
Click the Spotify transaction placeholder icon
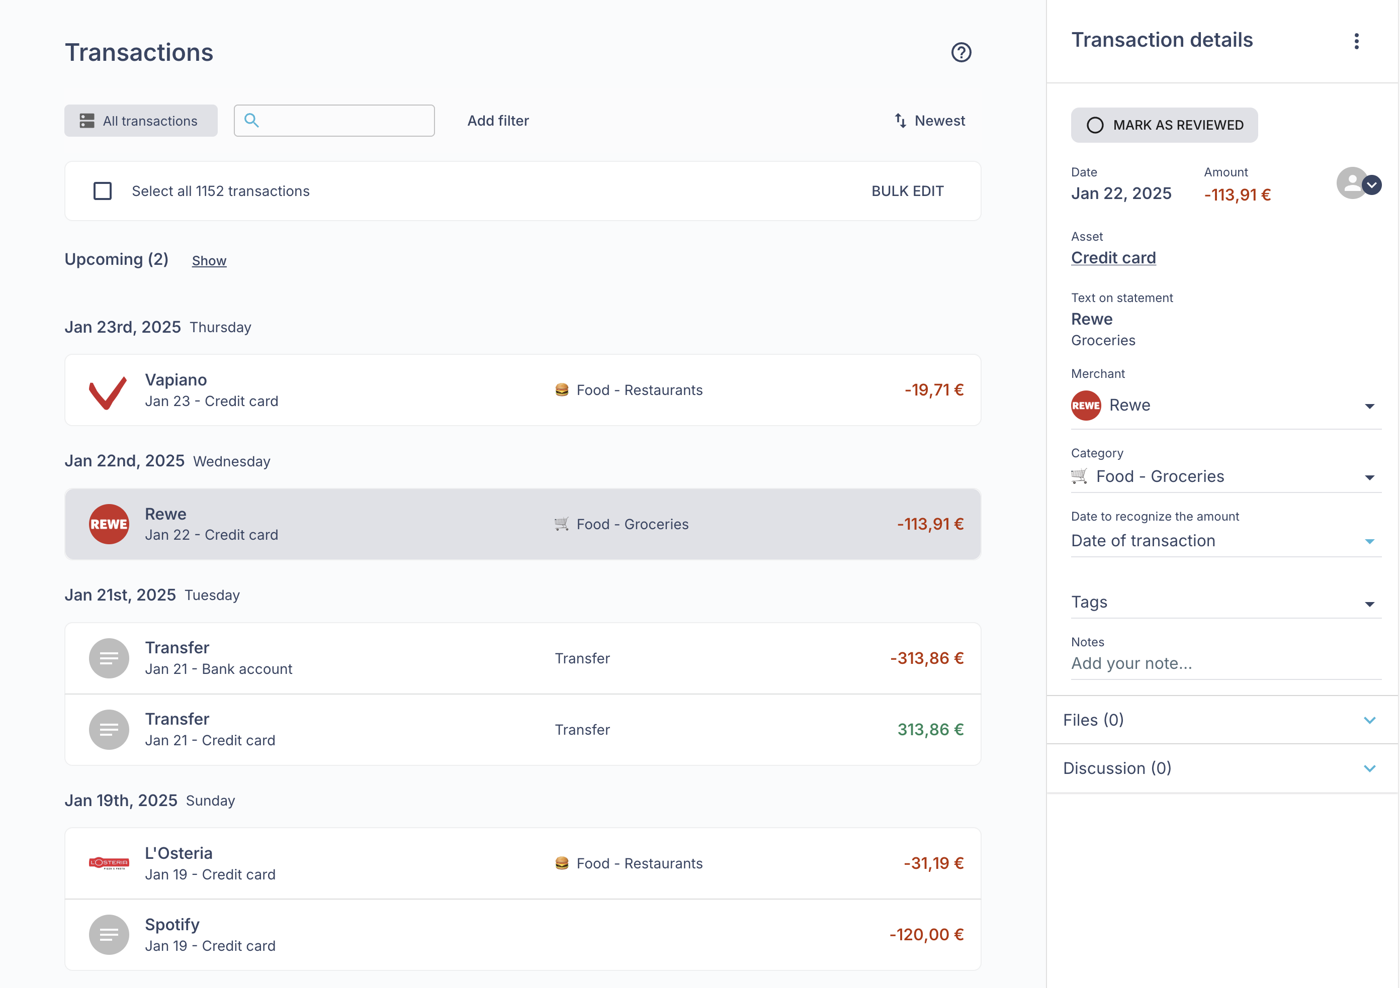(109, 934)
